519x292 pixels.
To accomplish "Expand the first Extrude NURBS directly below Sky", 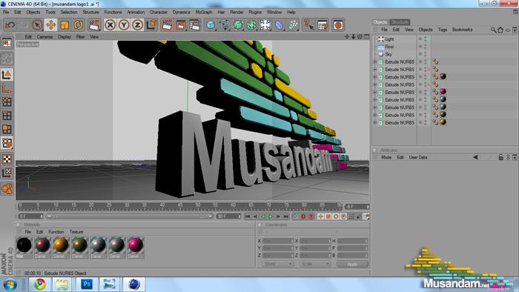I will pos(375,62).
